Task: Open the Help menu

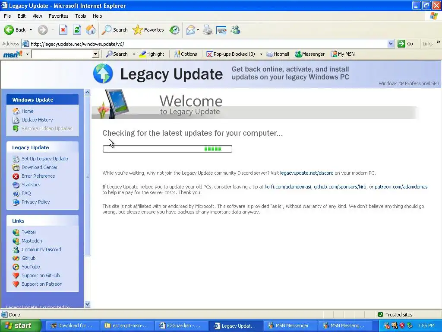Action: [97, 16]
